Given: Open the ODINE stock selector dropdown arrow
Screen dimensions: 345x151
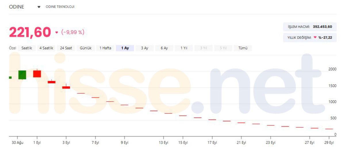Looking at the screenshot, I should click(x=39, y=7).
